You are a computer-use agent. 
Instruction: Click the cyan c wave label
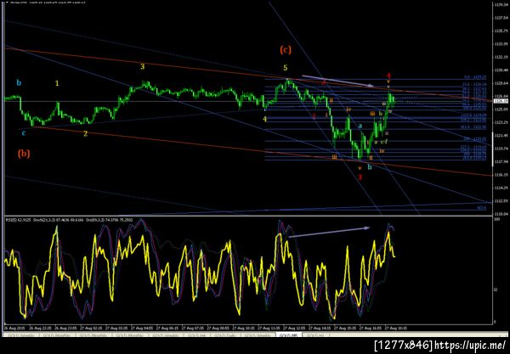(x=24, y=133)
